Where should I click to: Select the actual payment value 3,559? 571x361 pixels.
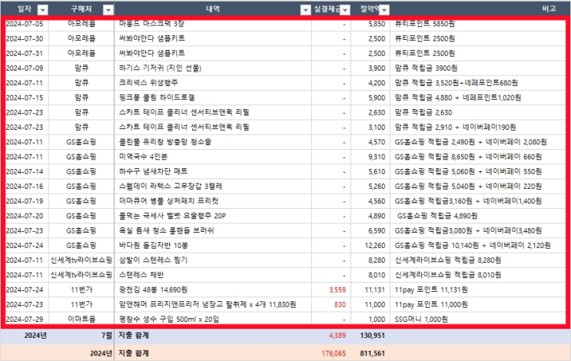(x=337, y=290)
